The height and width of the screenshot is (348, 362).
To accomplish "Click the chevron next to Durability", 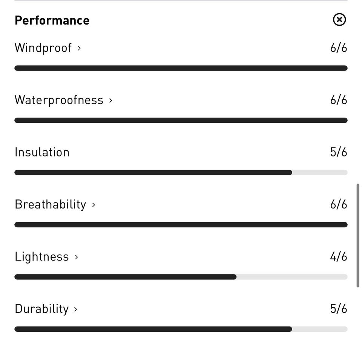I will [75, 309].
